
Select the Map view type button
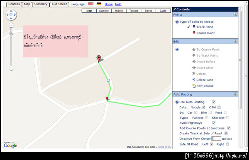89,11
